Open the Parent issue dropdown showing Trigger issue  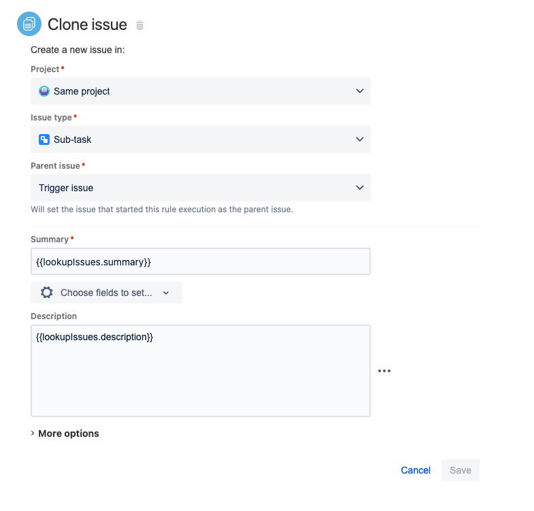coord(201,188)
